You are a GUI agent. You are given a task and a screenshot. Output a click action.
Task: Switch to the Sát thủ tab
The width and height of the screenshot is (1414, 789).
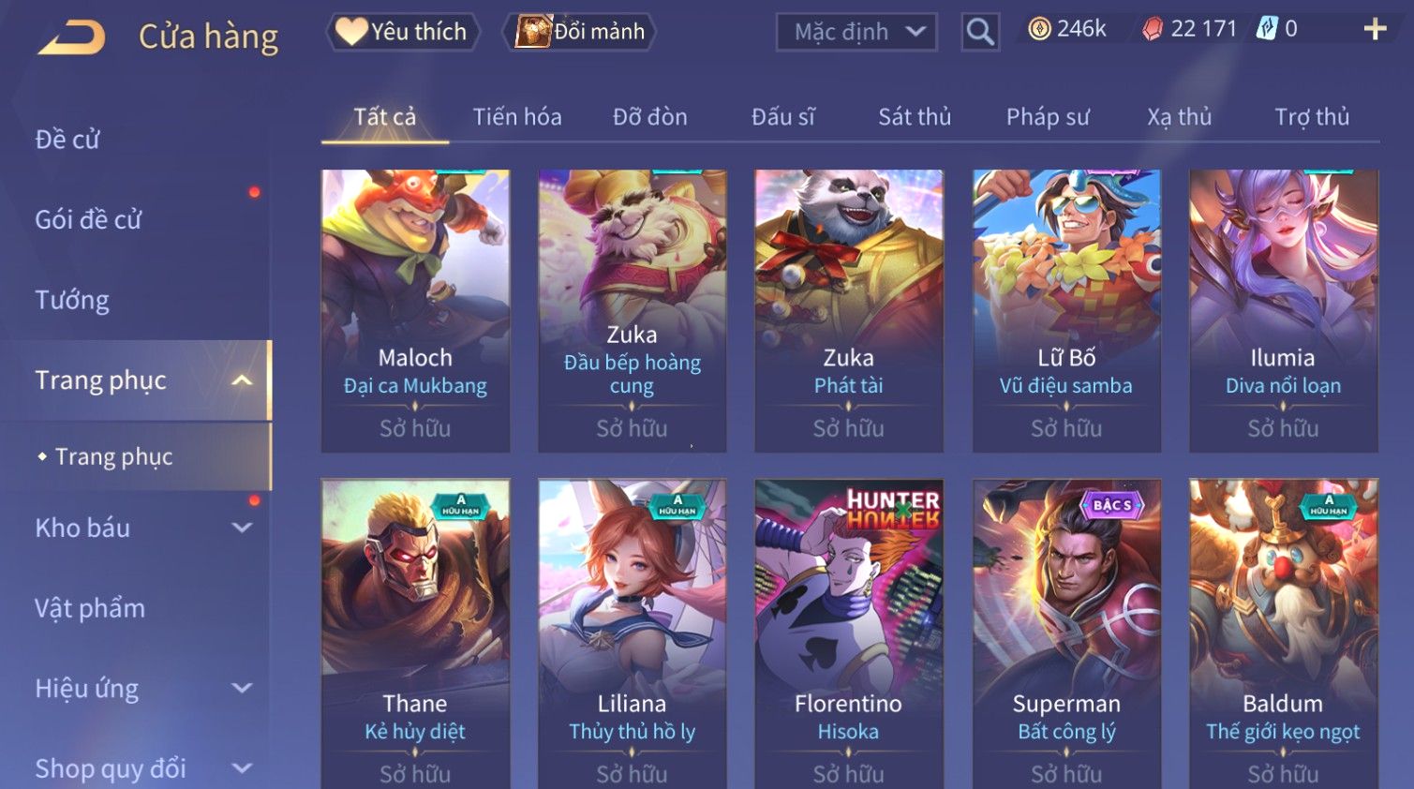point(915,117)
